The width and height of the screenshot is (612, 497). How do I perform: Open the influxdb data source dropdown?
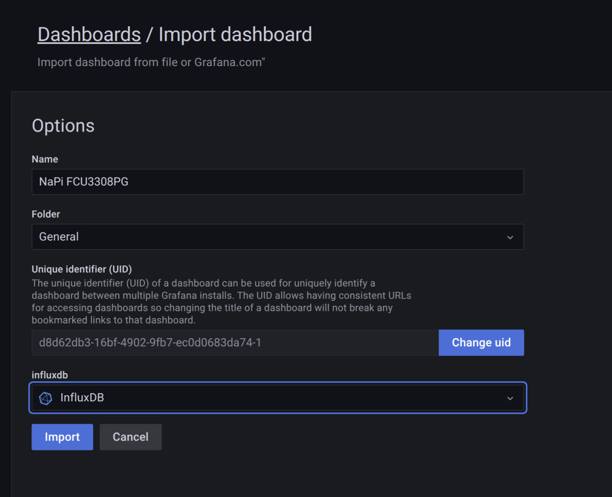click(x=278, y=398)
